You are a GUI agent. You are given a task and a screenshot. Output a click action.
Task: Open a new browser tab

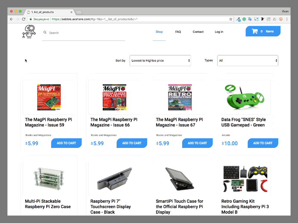(x=79, y=12)
